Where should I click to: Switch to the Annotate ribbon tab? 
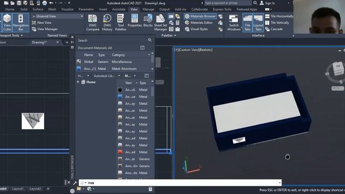(119, 9)
